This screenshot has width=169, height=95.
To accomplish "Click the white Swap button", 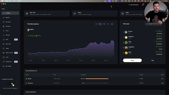I will click(x=132, y=60).
